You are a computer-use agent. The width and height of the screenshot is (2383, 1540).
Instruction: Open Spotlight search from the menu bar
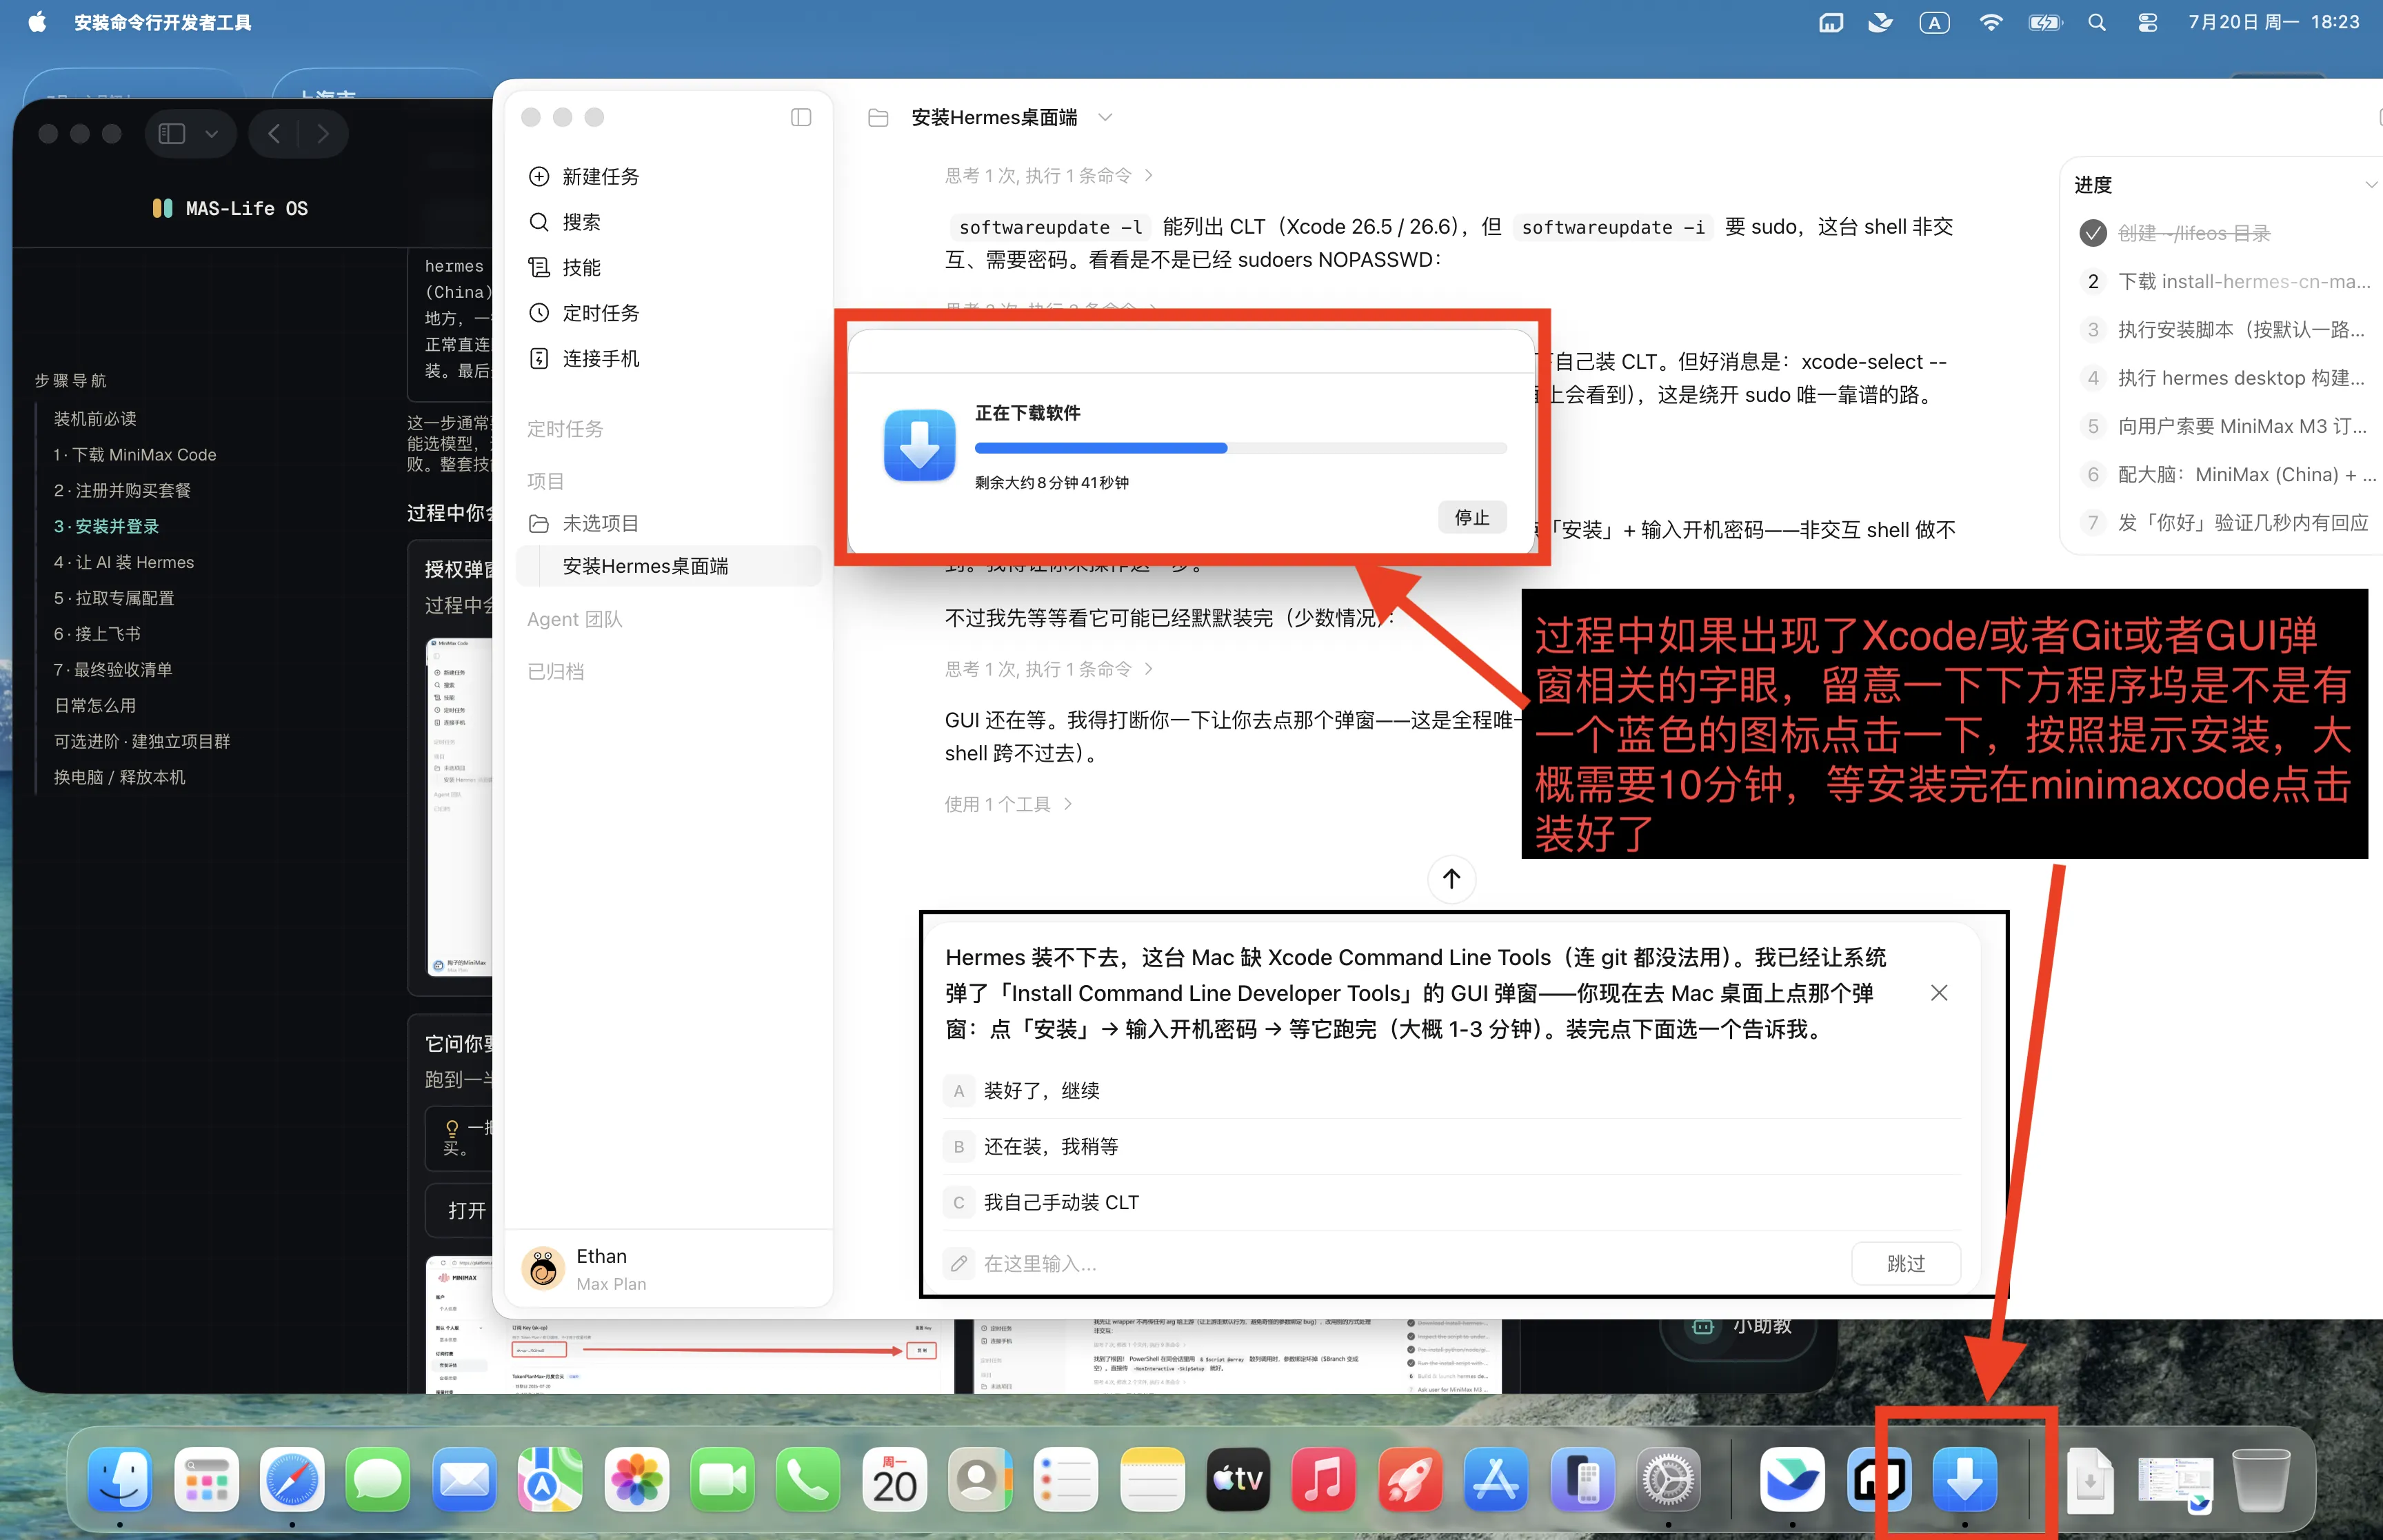(2097, 22)
